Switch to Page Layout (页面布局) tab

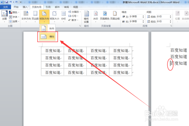coord(37,7)
